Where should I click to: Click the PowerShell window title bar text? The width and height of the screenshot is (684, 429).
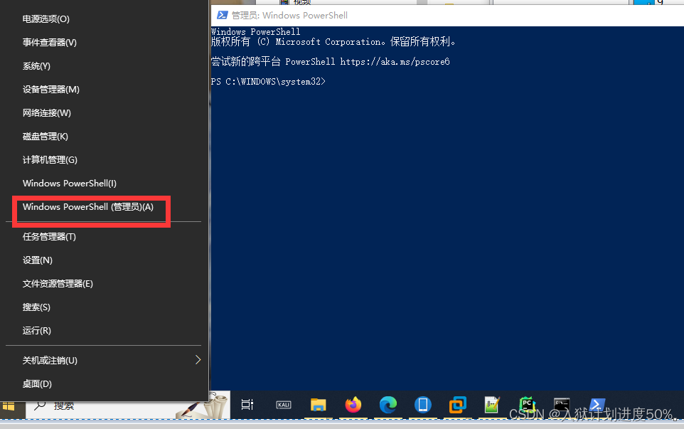289,15
